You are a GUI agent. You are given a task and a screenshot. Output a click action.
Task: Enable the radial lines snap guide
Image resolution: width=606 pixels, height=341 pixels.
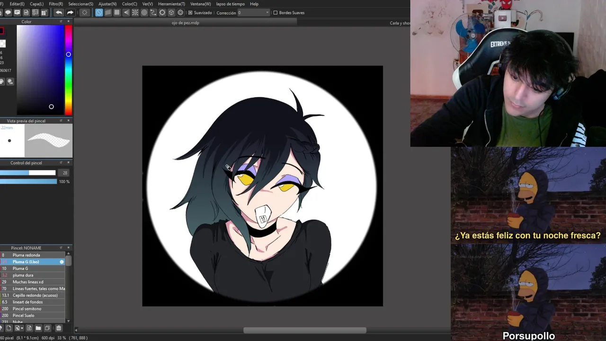coord(135,13)
